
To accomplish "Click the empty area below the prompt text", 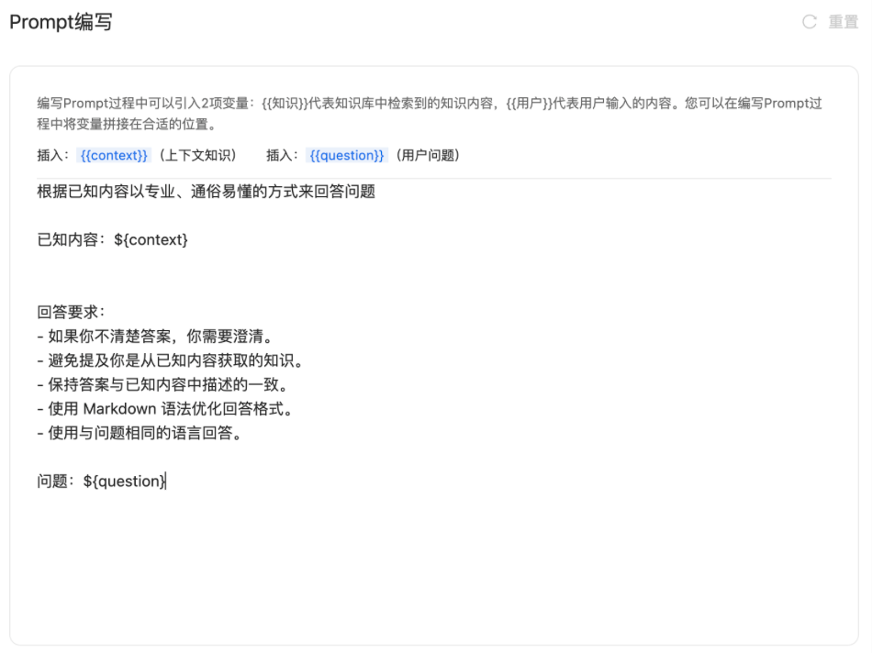I will click(x=431, y=569).
